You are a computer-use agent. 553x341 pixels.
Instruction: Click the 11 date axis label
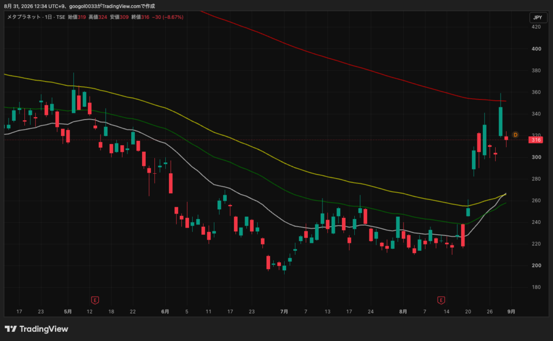tap(208, 311)
